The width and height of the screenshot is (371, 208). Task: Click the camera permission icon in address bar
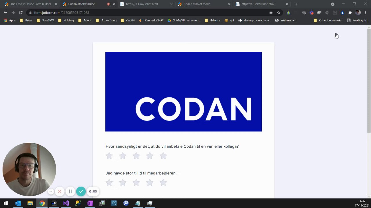coord(271,12)
